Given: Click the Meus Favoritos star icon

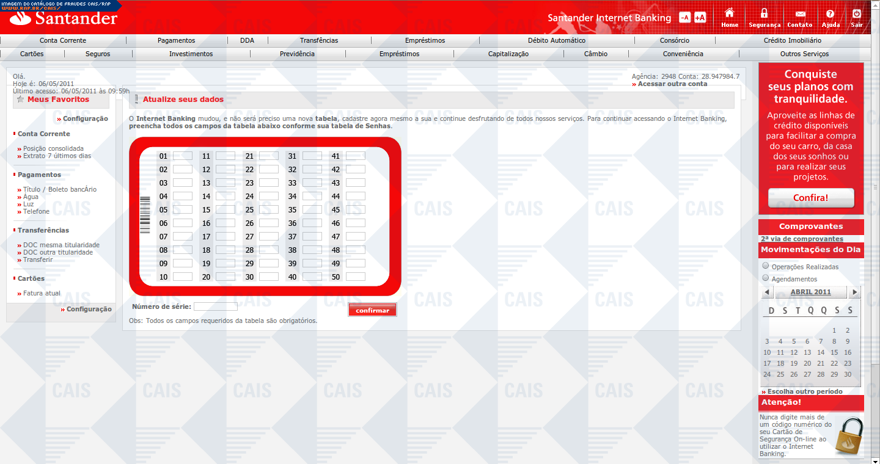Looking at the screenshot, I should coord(21,100).
